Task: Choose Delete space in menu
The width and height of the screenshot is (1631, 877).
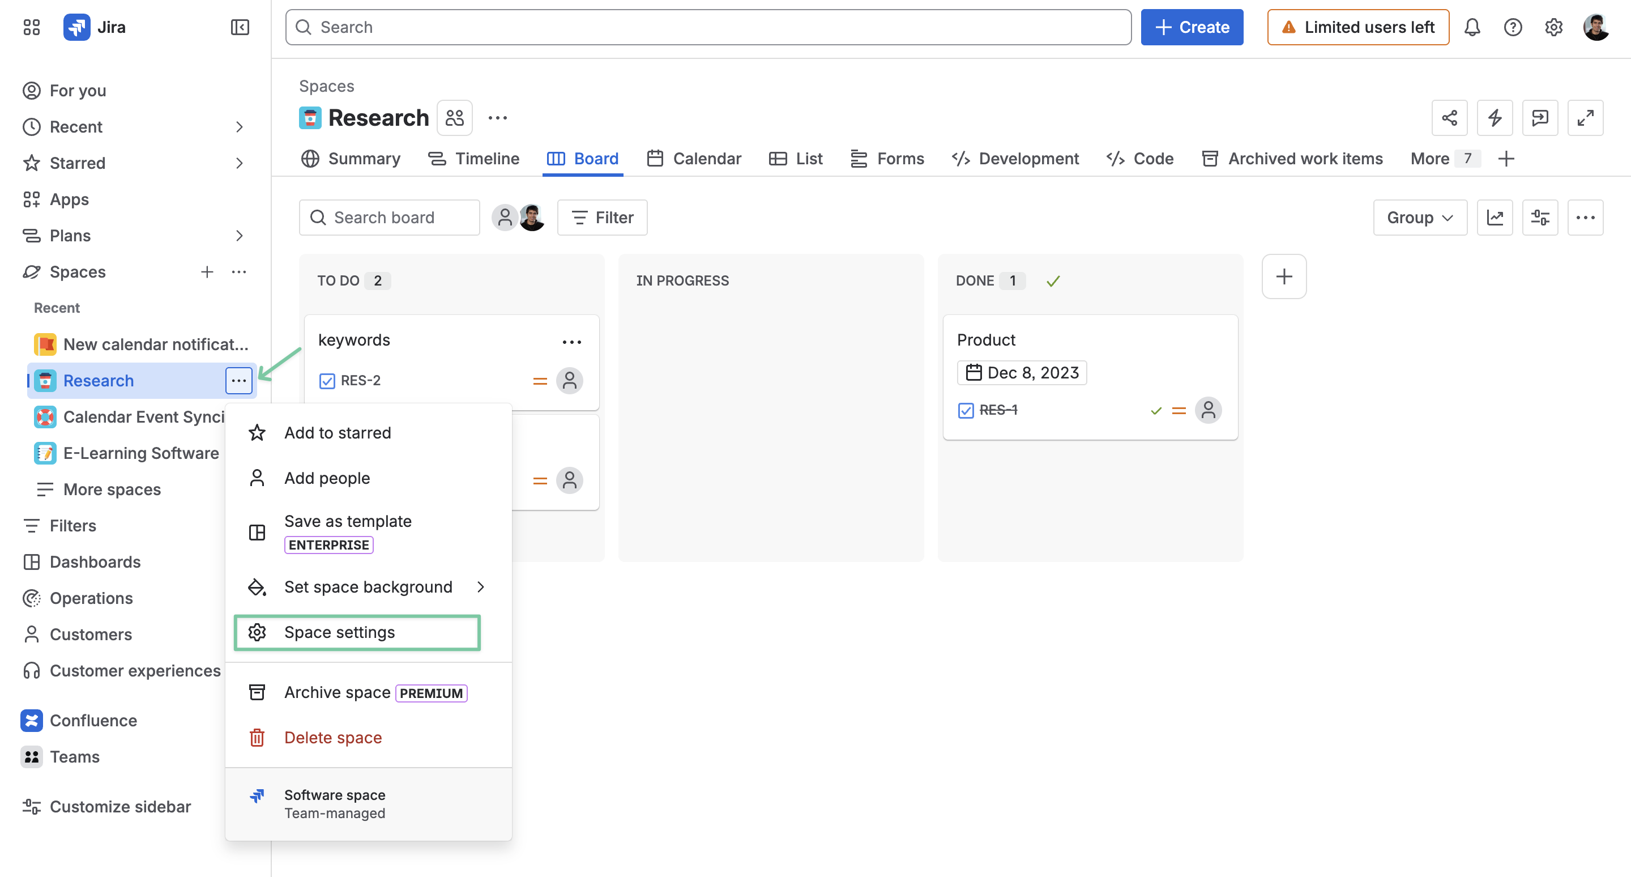Action: [368, 738]
